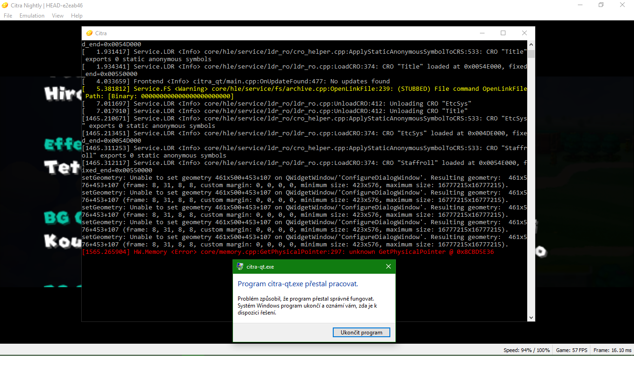
Task: Maximize the Citra console window
Action: tap(503, 33)
